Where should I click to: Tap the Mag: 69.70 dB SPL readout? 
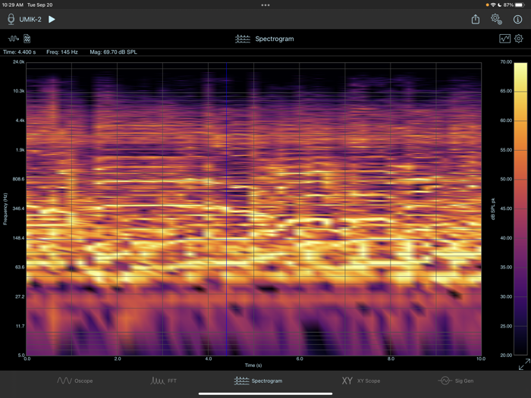click(114, 52)
